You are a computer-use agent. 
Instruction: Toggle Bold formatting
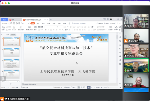pyautogui.click(x=46, y=30)
